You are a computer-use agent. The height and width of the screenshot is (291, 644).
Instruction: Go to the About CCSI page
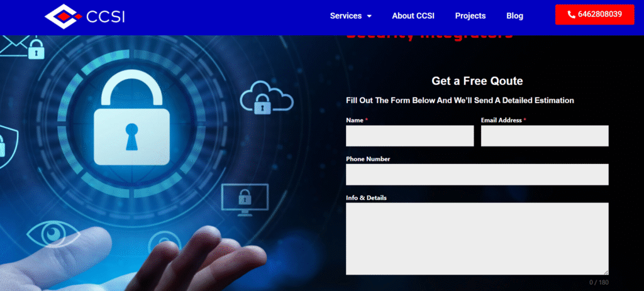click(413, 16)
